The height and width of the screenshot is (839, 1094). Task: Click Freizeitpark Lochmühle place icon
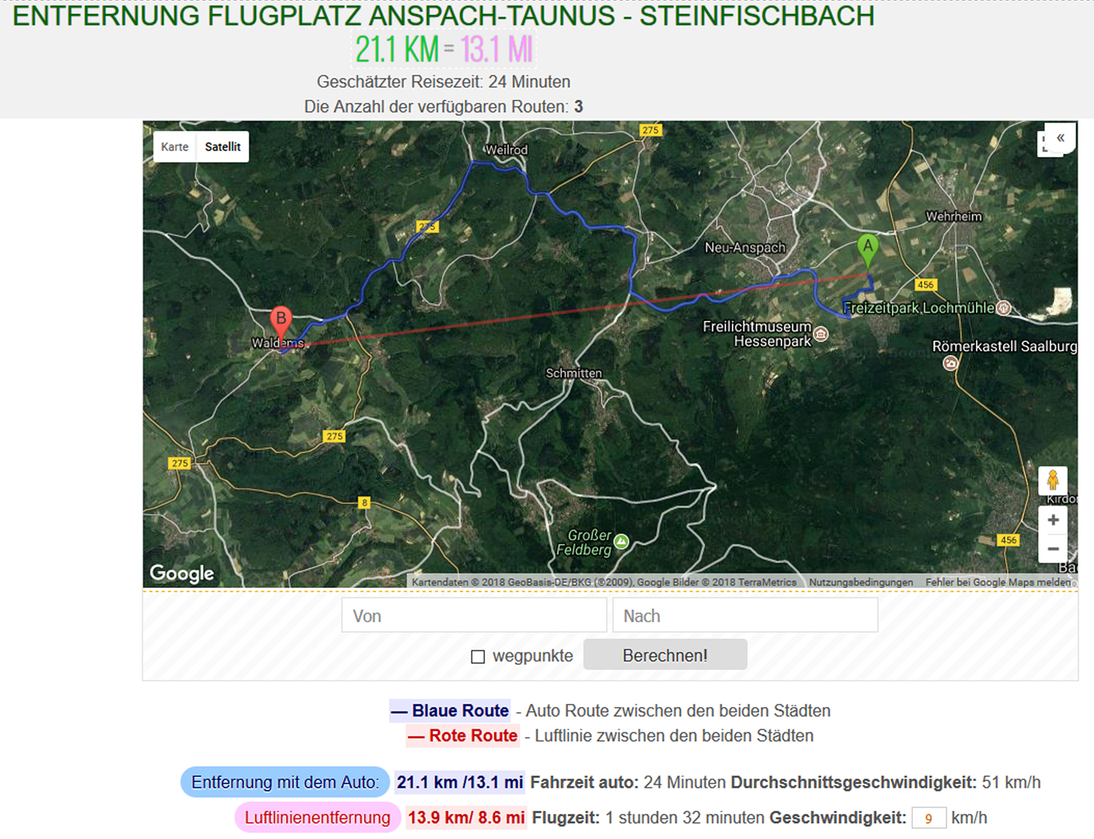[x=1004, y=308]
